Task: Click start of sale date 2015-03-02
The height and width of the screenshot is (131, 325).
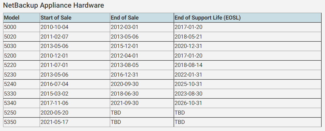Action: 54,94
